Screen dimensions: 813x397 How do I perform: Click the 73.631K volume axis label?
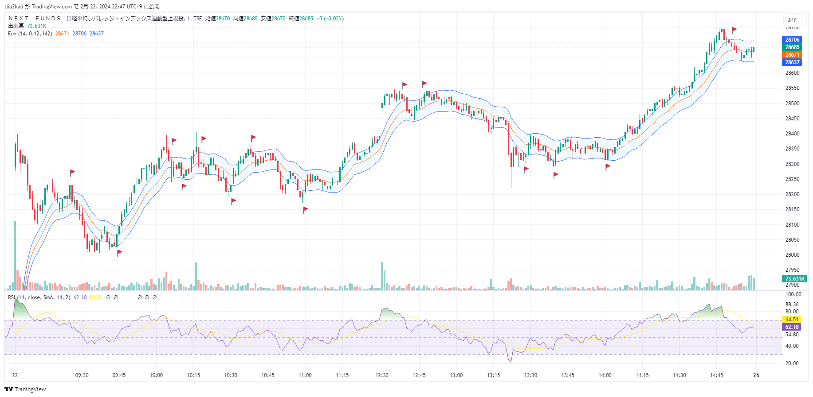click(x=794, y=279)
